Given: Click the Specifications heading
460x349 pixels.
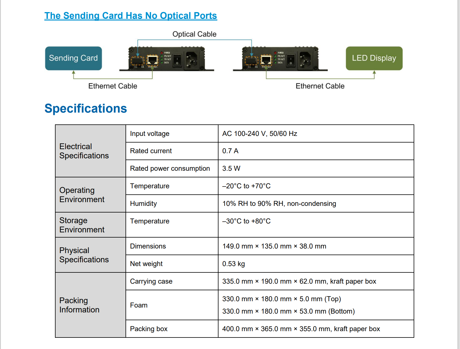Looking at the screenshot, I should [x=86, y=109].
